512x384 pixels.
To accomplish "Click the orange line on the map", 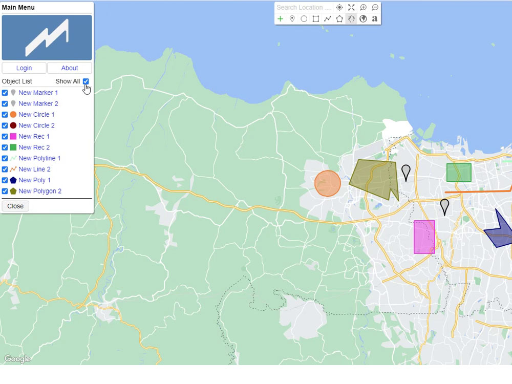I will coord(477,192).
